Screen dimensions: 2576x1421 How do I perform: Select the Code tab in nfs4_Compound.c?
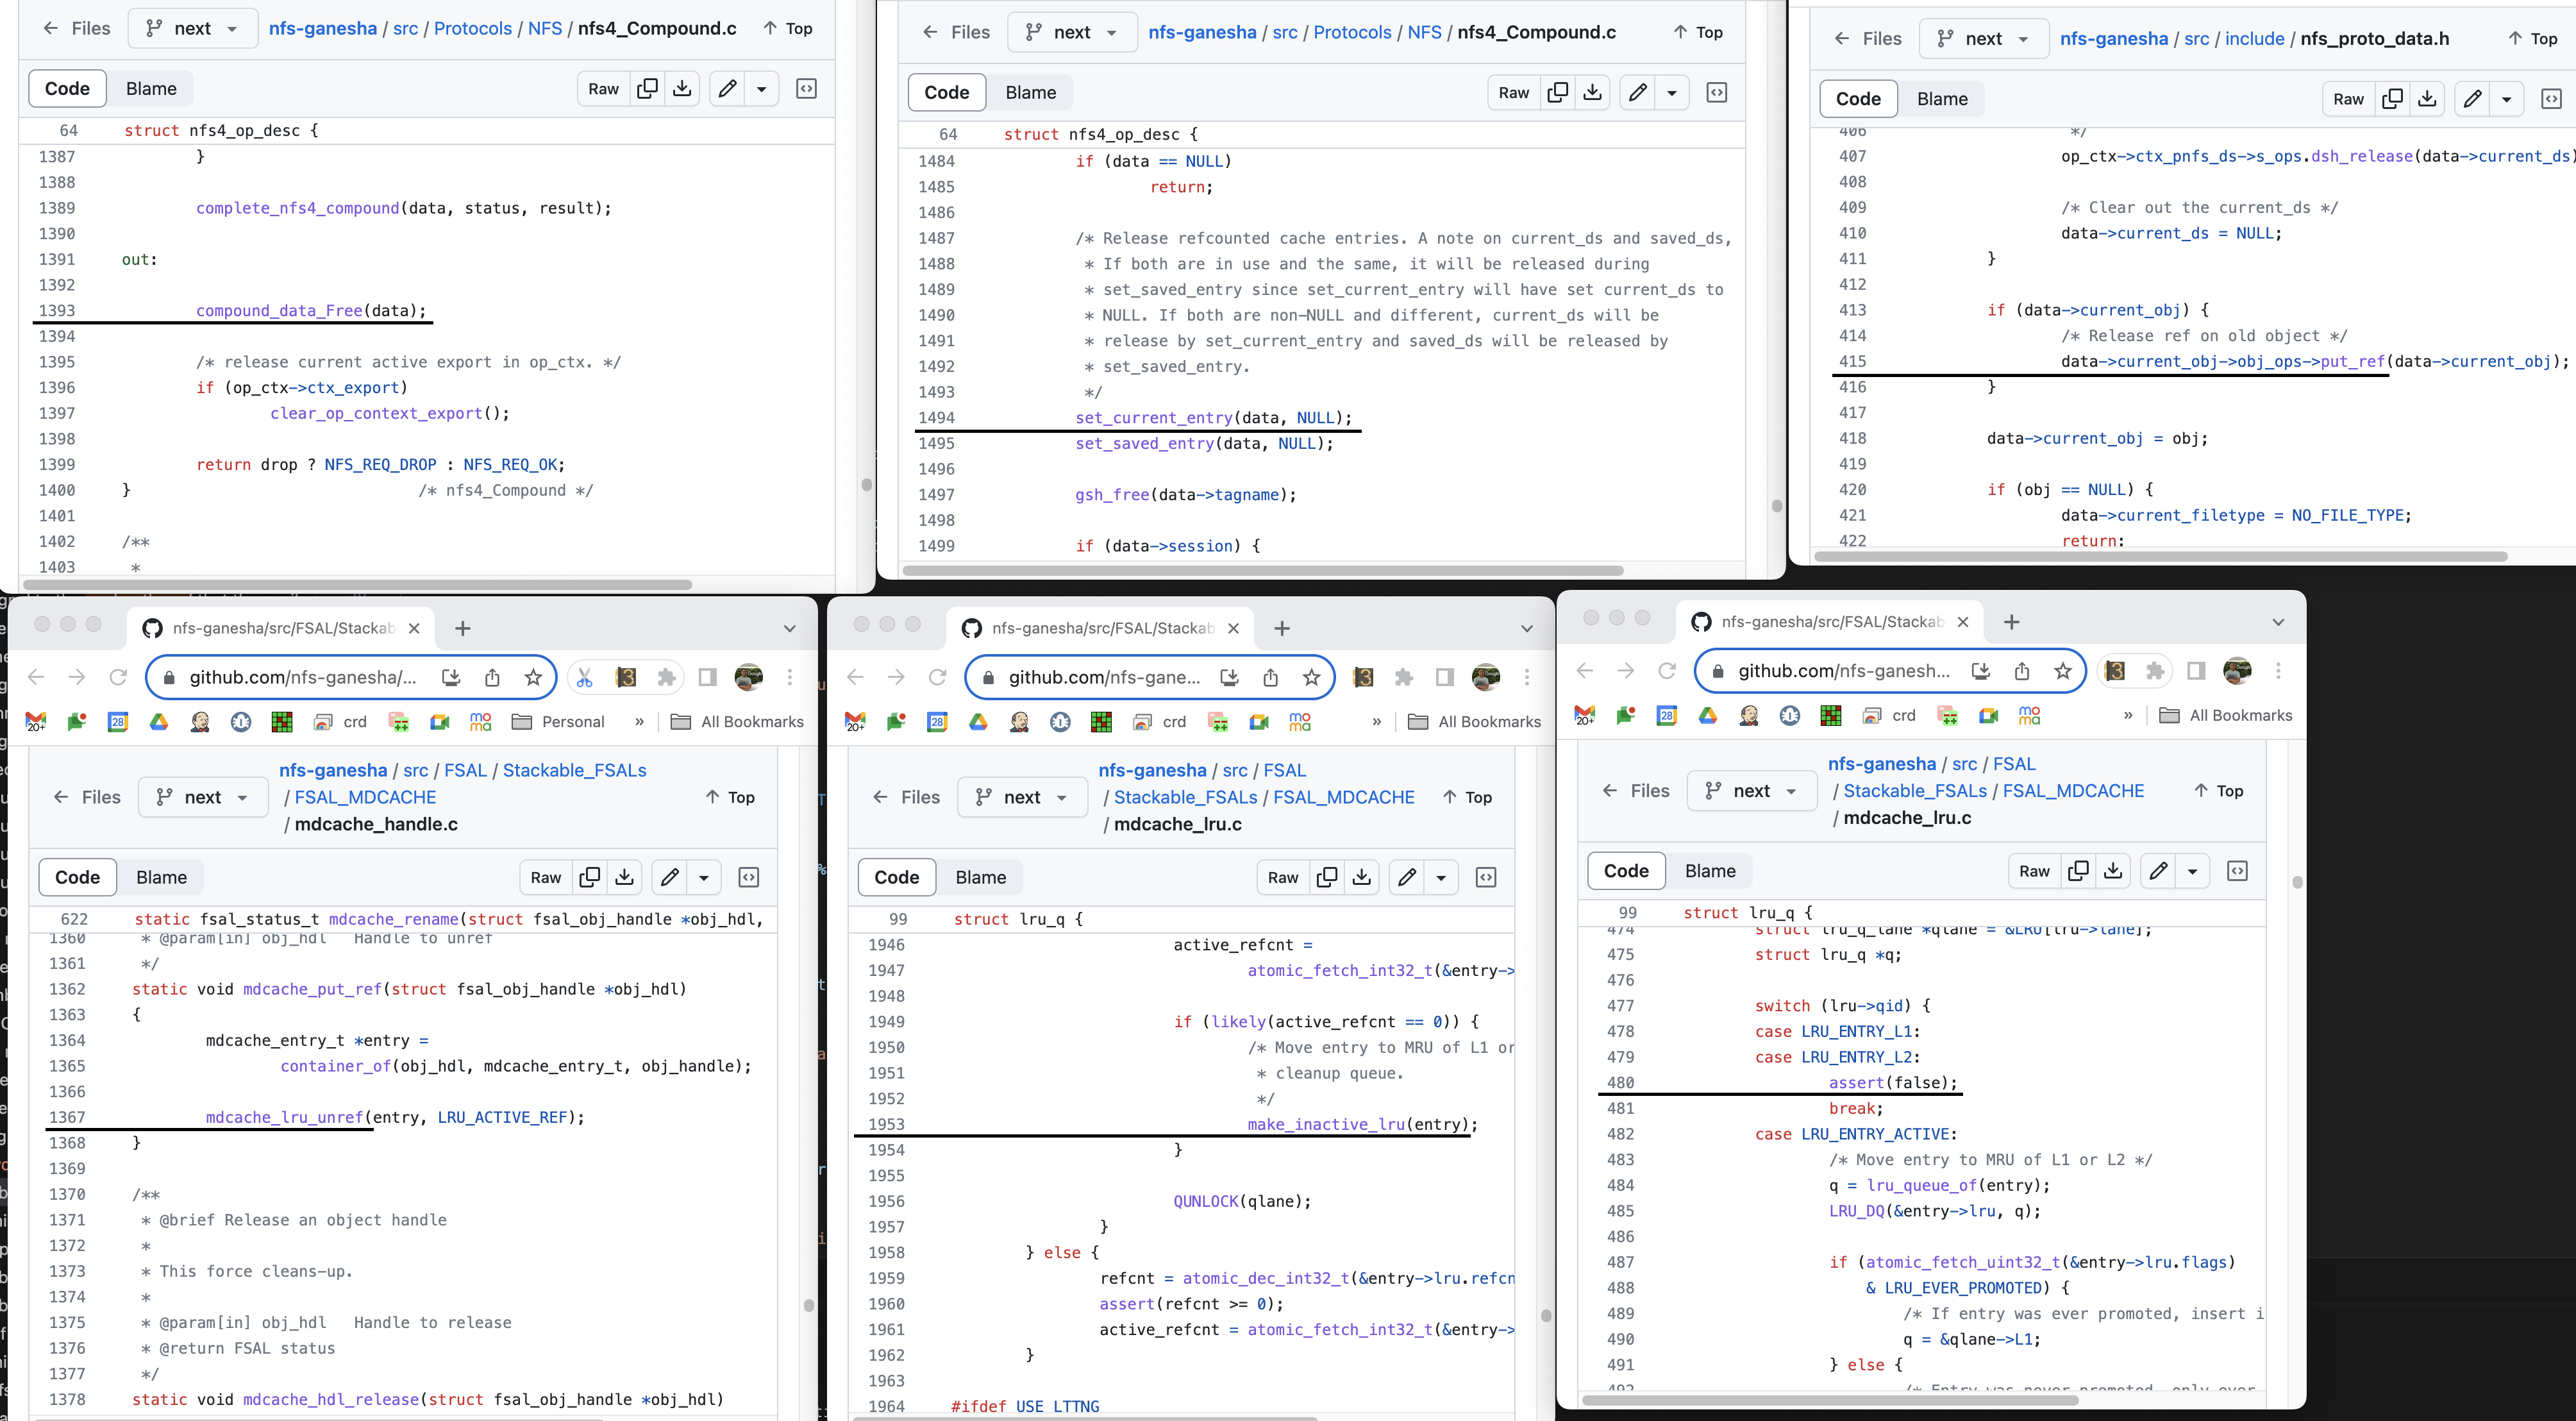click(67, 88)
